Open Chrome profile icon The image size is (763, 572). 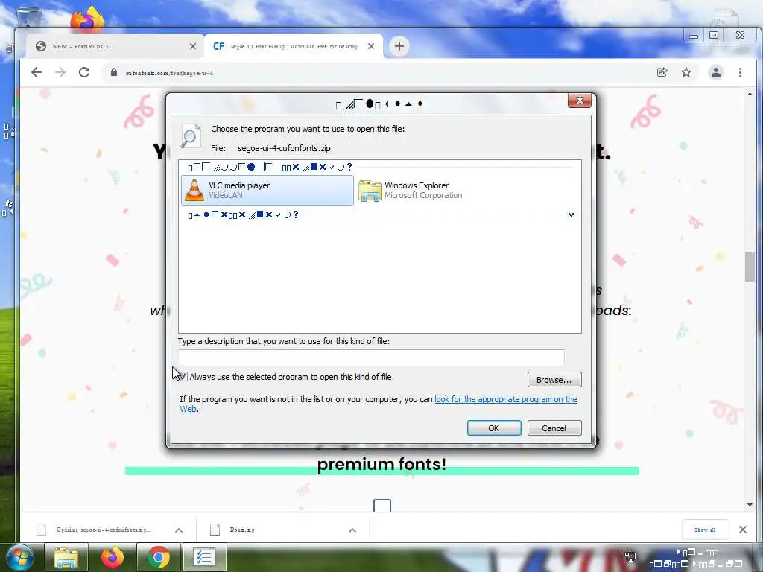[716, 72]
